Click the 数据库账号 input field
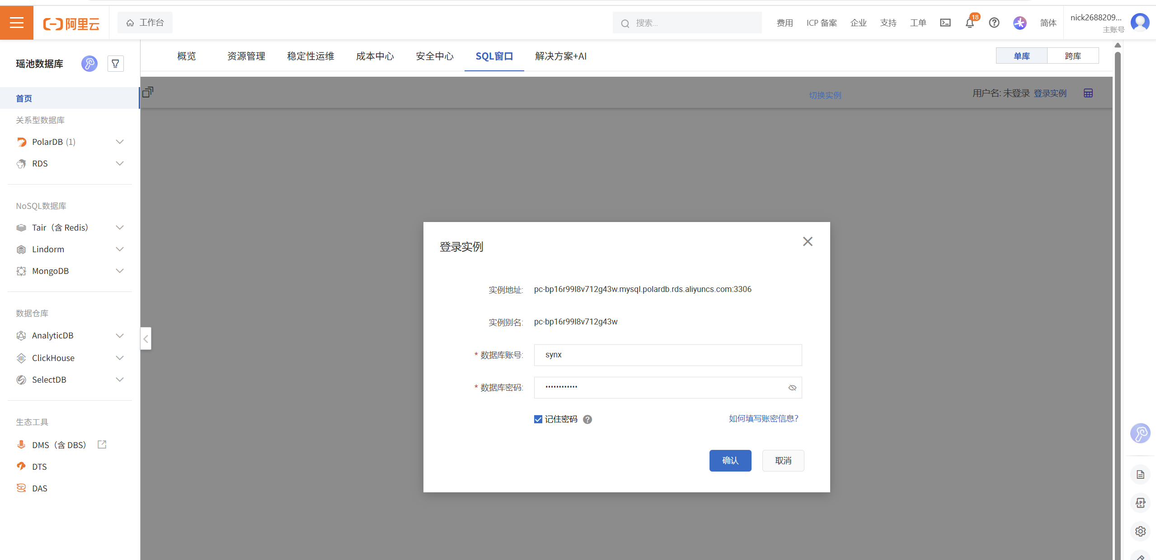This screenshot has height=560, width=1156. [x=668, y=355]
